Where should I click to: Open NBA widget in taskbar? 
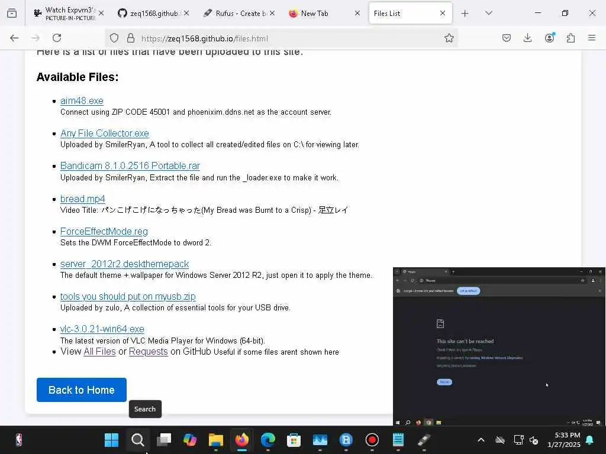[19, 440]
